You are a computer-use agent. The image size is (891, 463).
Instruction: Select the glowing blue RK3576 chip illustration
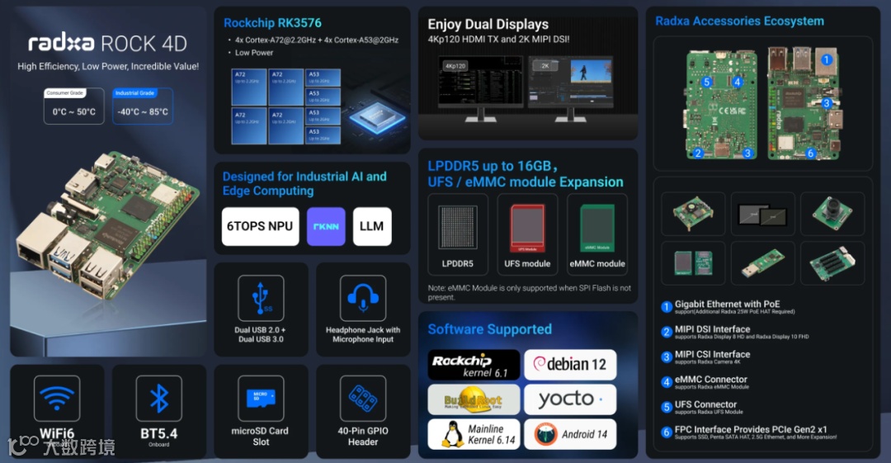tap(377, 118)
